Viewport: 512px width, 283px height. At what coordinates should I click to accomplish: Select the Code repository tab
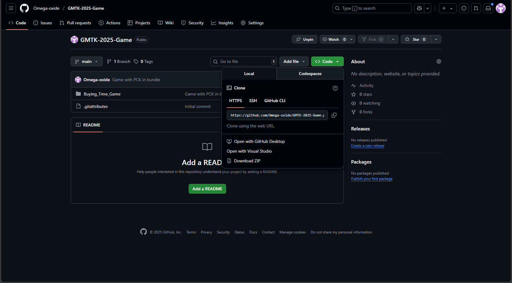17,23
